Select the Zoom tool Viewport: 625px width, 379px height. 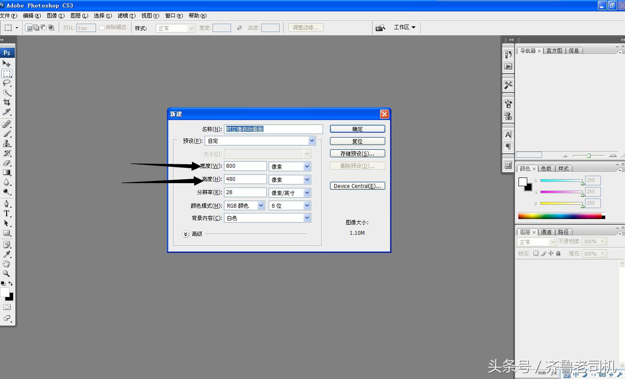7,273
